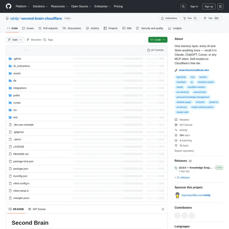Image resolution: width=229 pixels, height=229 pixels.
Task: Open the vitest.config.ts file name
Action: point(21,183)
